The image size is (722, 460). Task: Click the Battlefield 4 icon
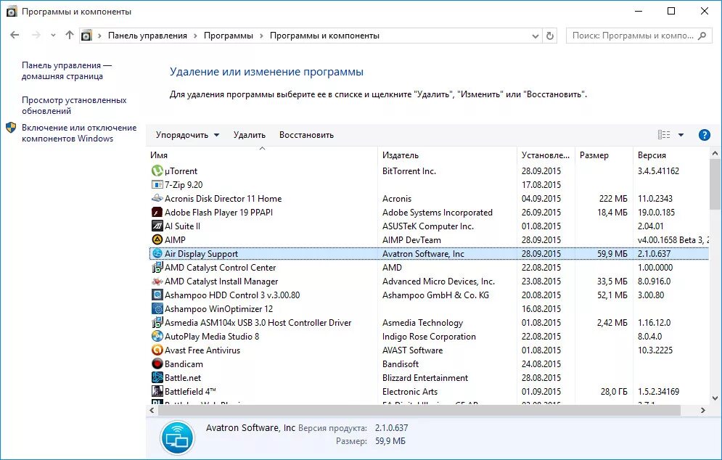pyautogui.click(x=157, y=392)
